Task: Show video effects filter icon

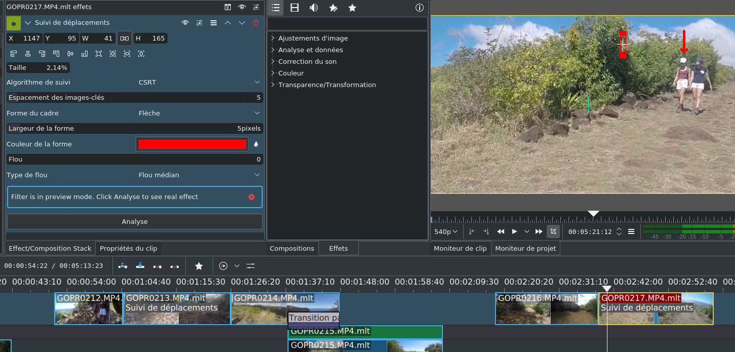Action: coord(295,8)
